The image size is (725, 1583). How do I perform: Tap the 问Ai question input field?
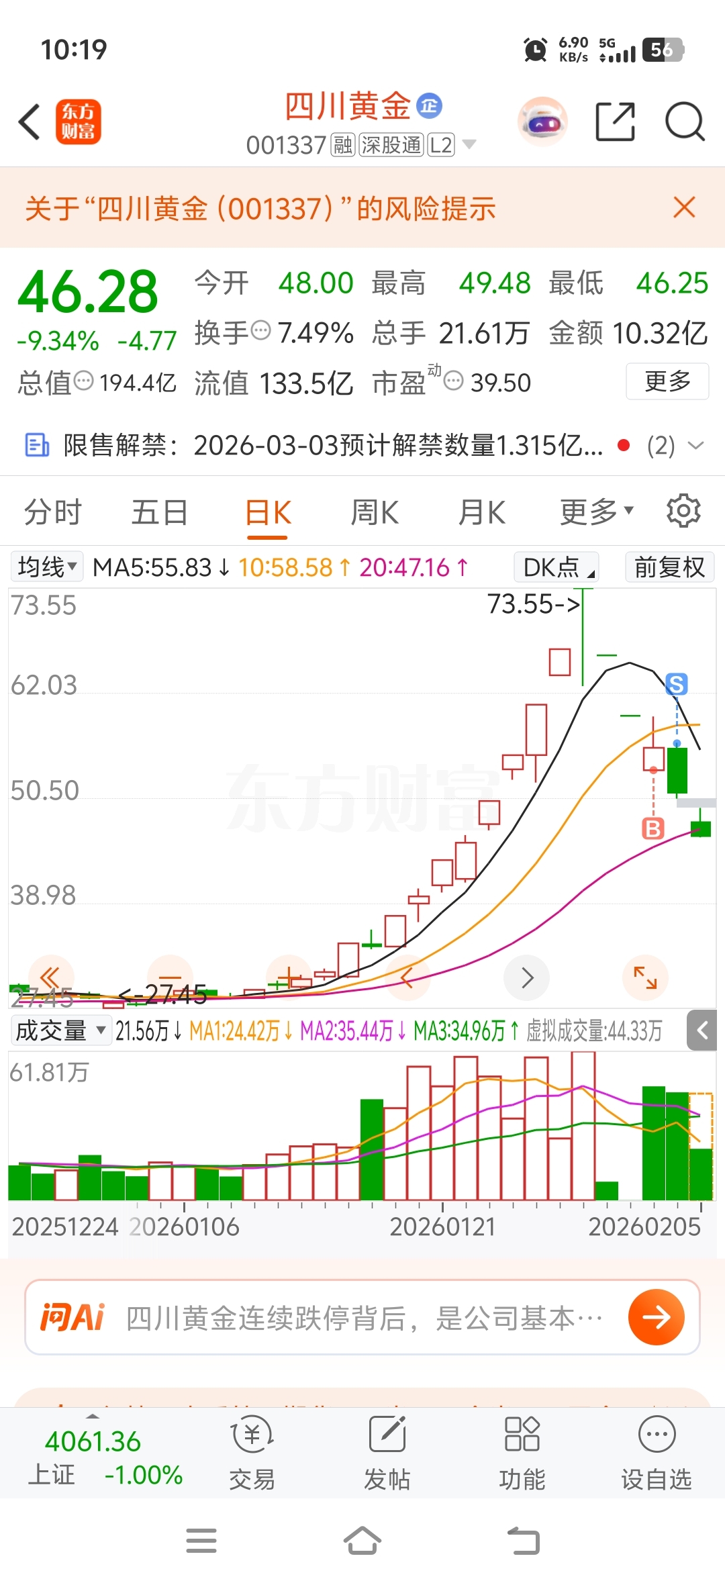point(362,1317)
